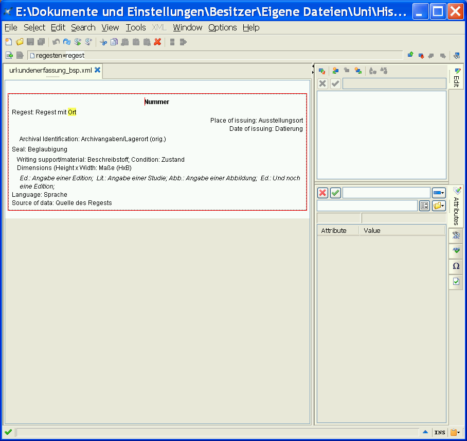Viewport: 467px width, 441px height.
Task: Open the View menu
Action: click(110, 27)
